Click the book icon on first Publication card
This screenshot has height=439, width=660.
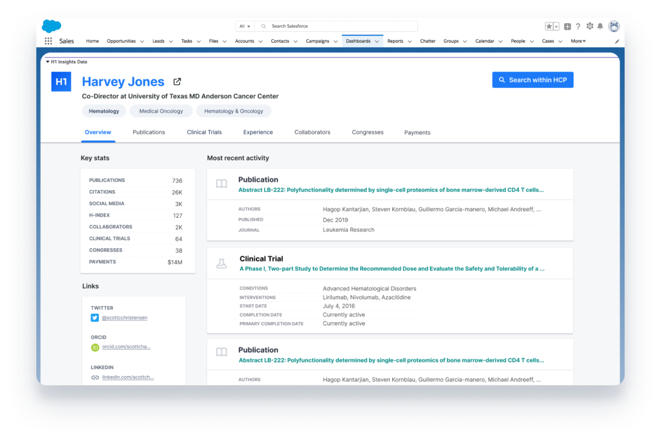222,184
